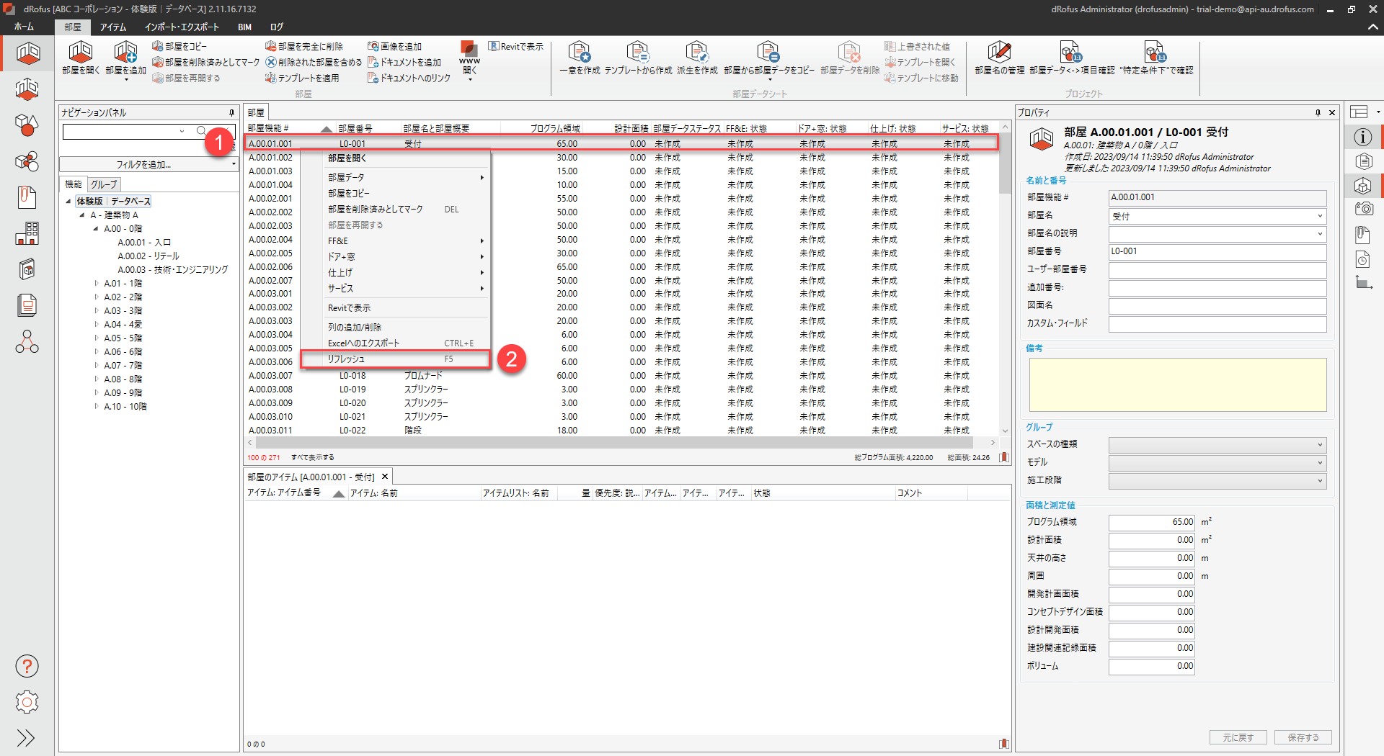
Task: Open help from the question mark icon
Action: [x=27, y=666]
